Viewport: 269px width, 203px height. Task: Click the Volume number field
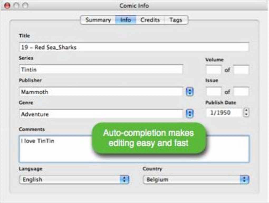pos(214,70)
